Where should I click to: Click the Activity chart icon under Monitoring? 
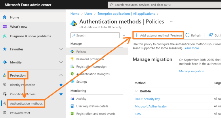[72, 98]
